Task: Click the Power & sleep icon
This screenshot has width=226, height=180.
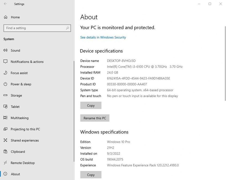Action: point(5,84)
